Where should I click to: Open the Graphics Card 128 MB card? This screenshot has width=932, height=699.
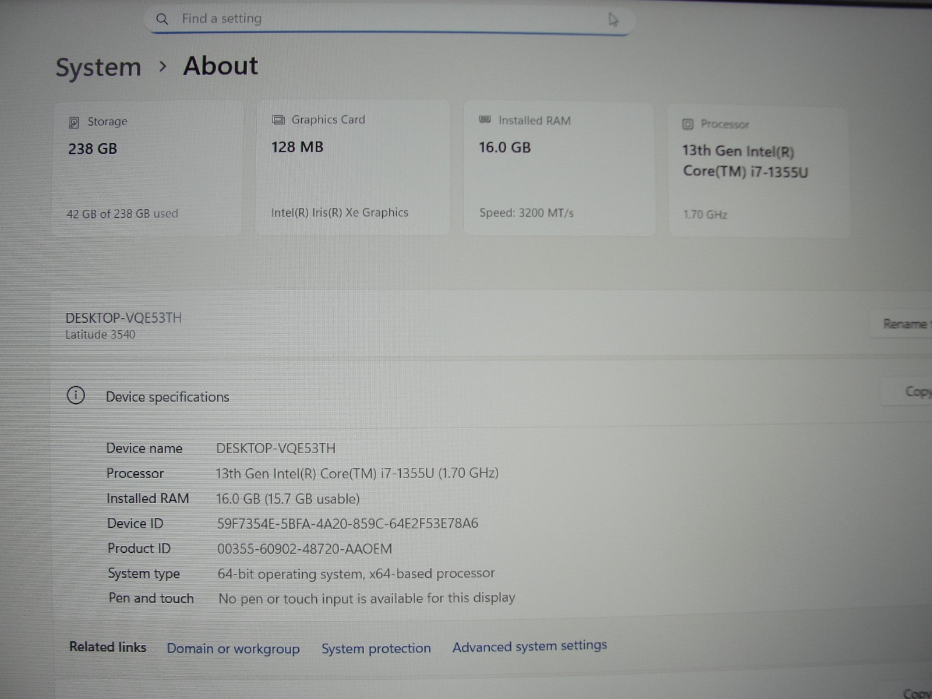(x=353, y=168)
